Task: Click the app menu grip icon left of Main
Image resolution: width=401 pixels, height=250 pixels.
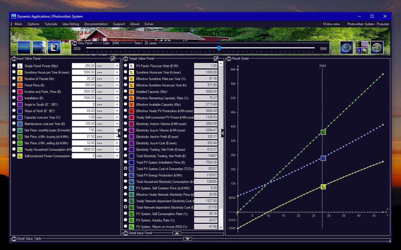Action: pos(11,24)
